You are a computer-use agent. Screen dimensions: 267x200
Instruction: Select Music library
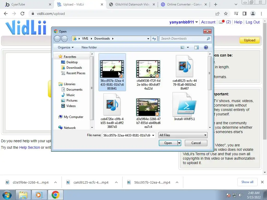coord(70,95)
